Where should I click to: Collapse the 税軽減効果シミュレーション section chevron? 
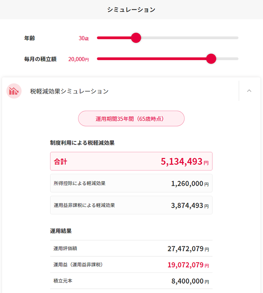coord(249,91)
